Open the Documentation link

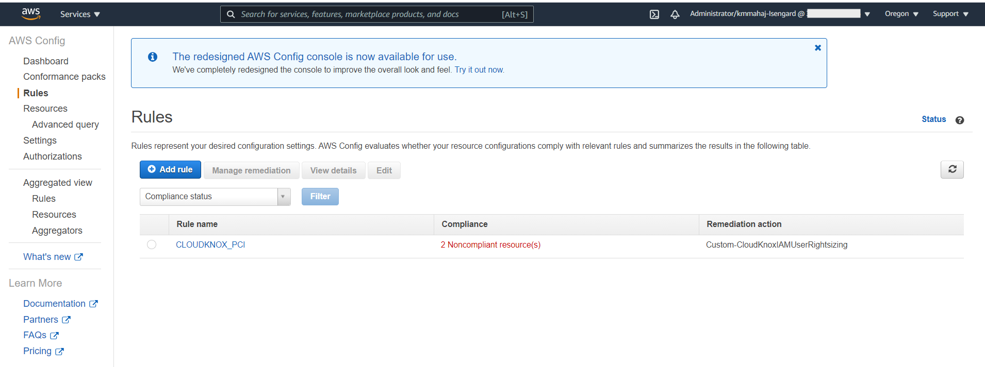click(54, 304)
